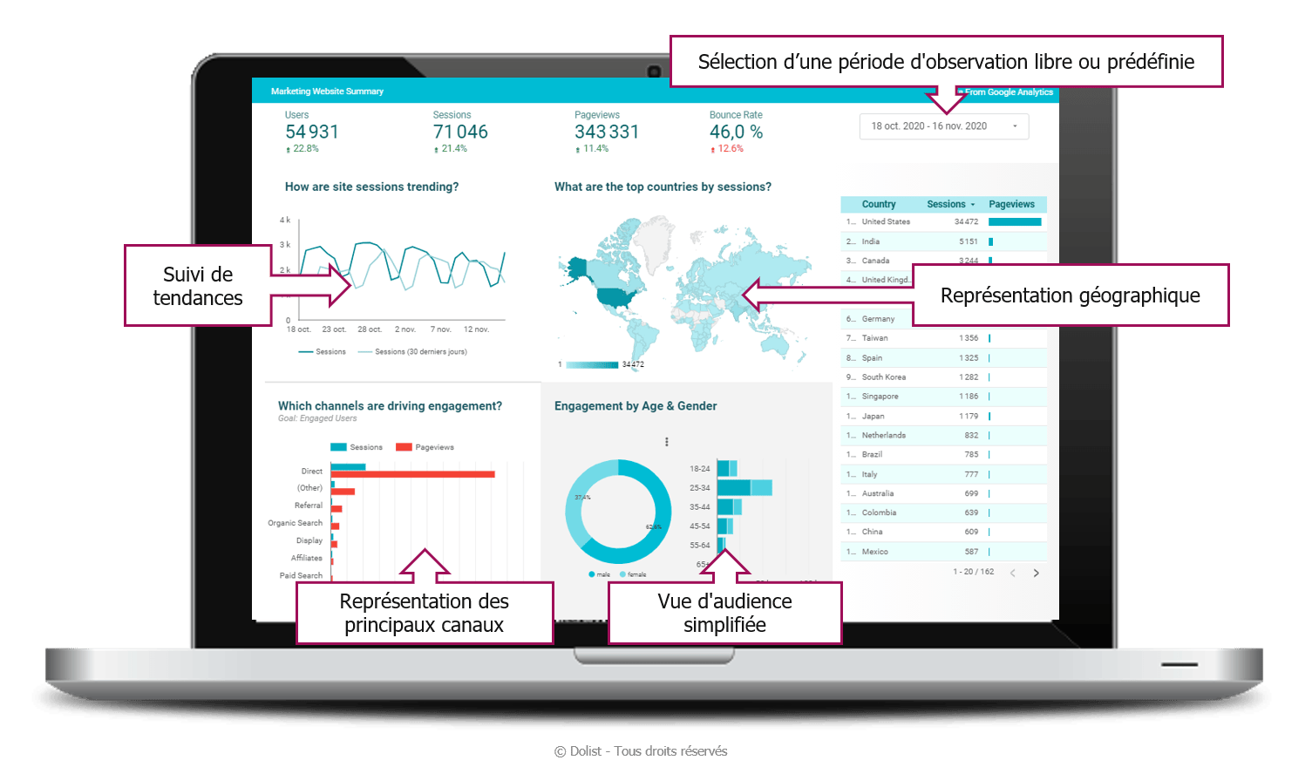Image resolution: width=1312 pixels, height=767 pixels.
Task: Click the Mexico row in countries table
Action: coord(944,552)
